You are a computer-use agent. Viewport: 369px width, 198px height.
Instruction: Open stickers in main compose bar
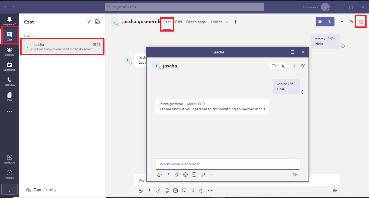[x=184, y=191]
